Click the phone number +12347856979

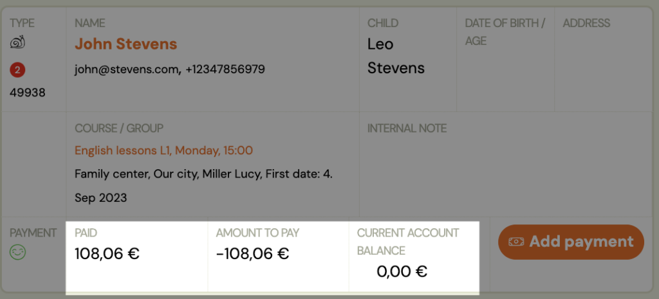pyautogui.click(x=225, y=69)
